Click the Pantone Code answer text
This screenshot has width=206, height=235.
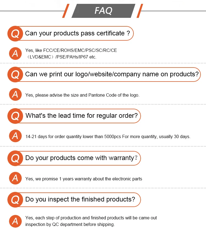(82, 95)
